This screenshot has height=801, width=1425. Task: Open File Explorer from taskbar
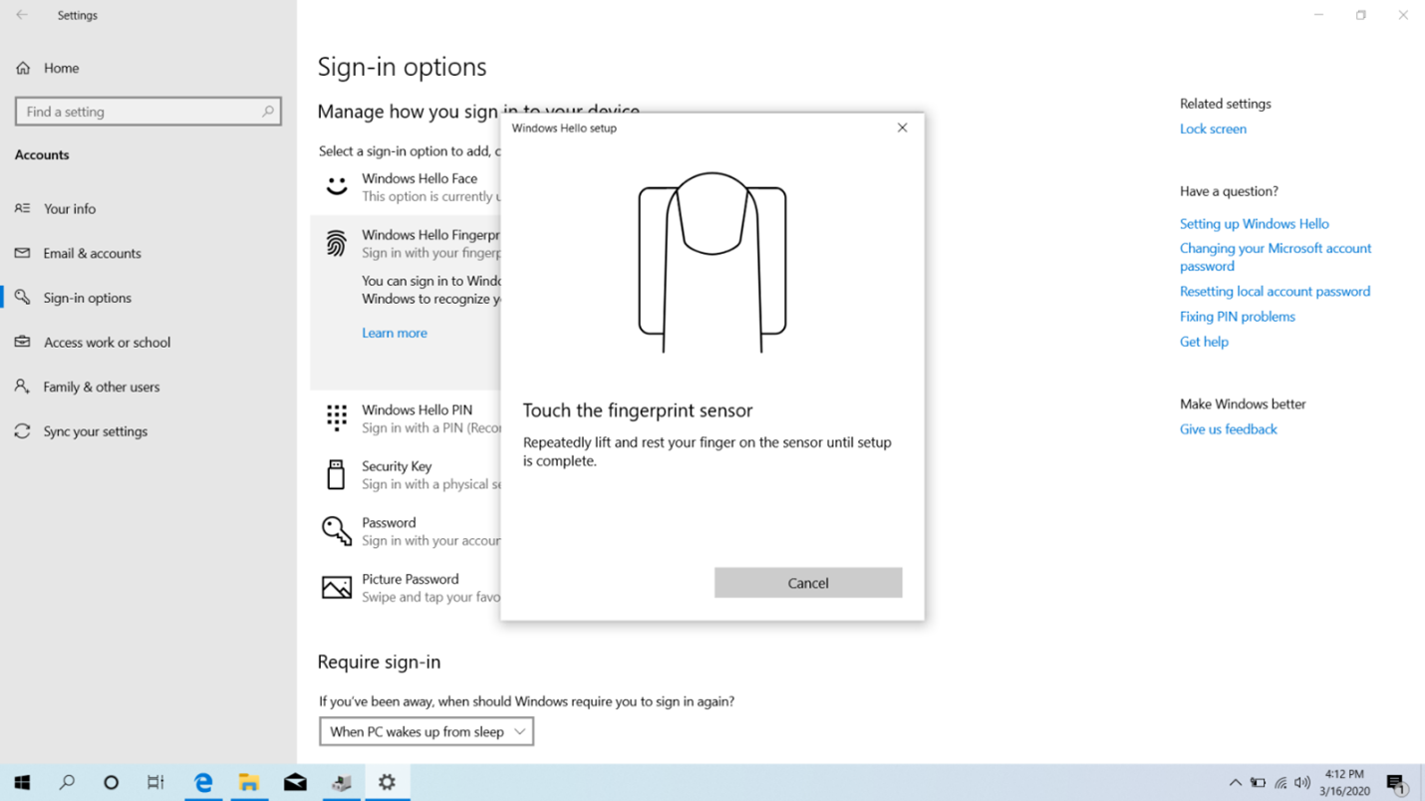(249, 783)
